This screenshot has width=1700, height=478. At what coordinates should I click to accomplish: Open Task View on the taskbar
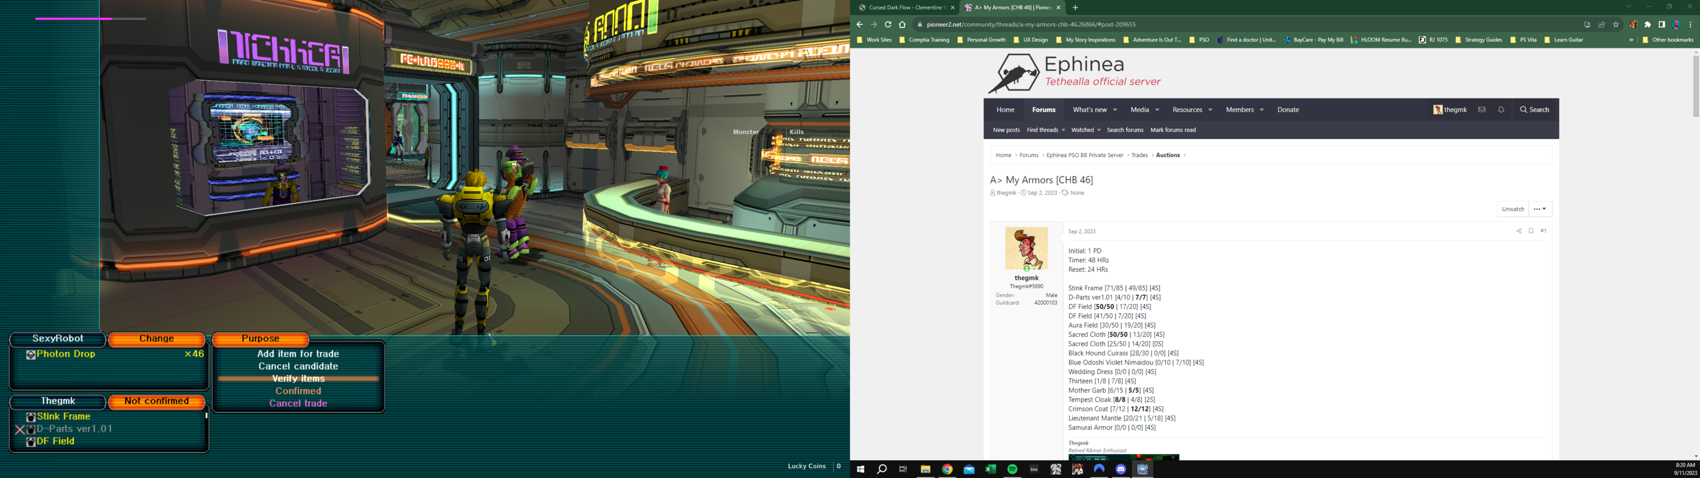pos(903,470)
